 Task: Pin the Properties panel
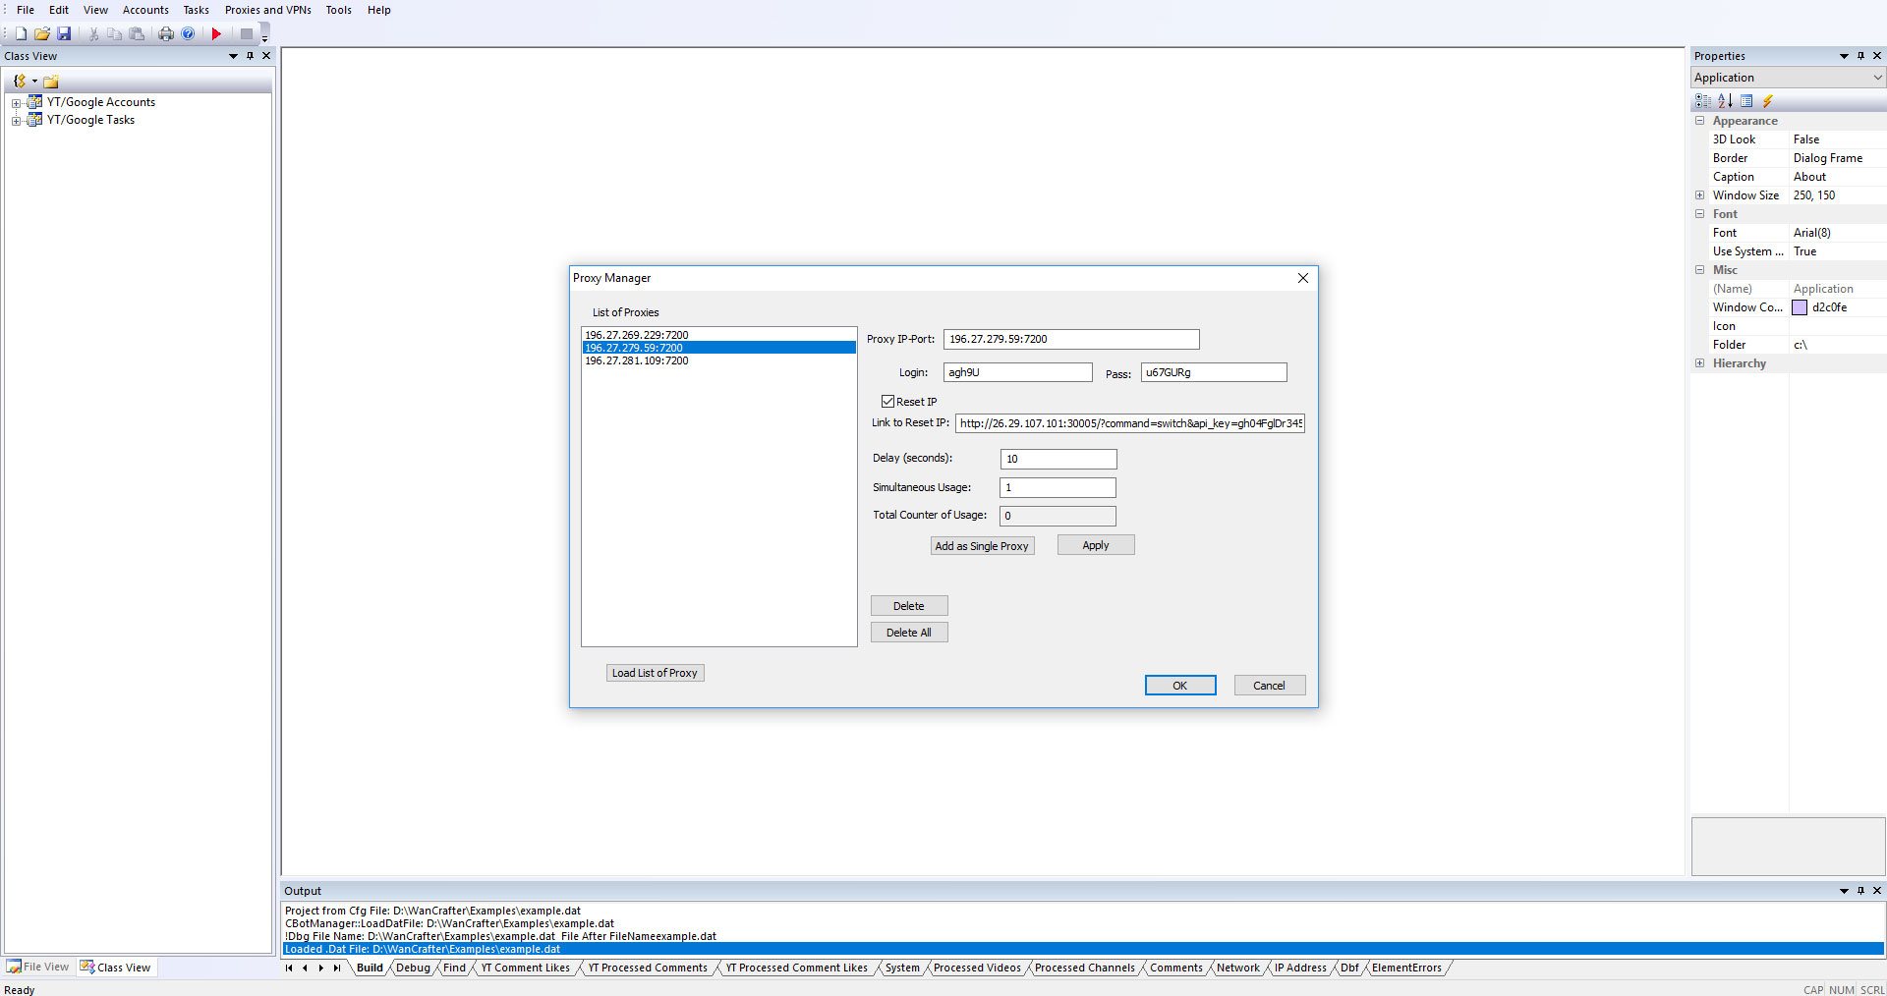pos(1860,56)
